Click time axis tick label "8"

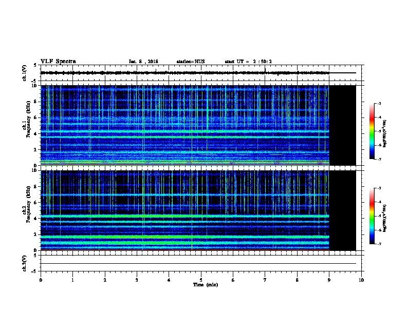297,280
